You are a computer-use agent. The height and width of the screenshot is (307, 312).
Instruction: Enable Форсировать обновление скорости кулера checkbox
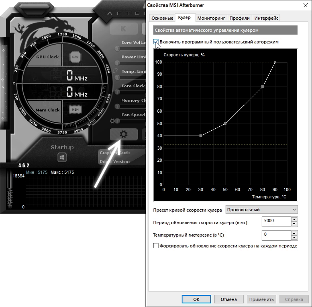coord(156,245)
